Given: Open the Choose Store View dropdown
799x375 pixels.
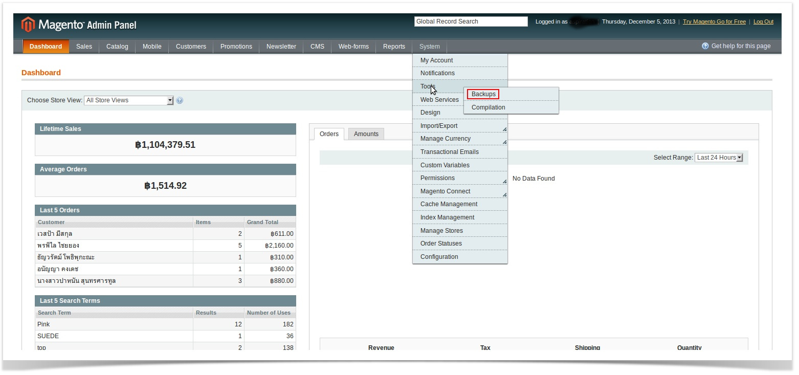Looking at the screenshot, I should click(x=128, y=100).
